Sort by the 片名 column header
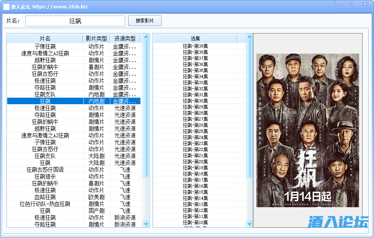 (x=45, y=38)
